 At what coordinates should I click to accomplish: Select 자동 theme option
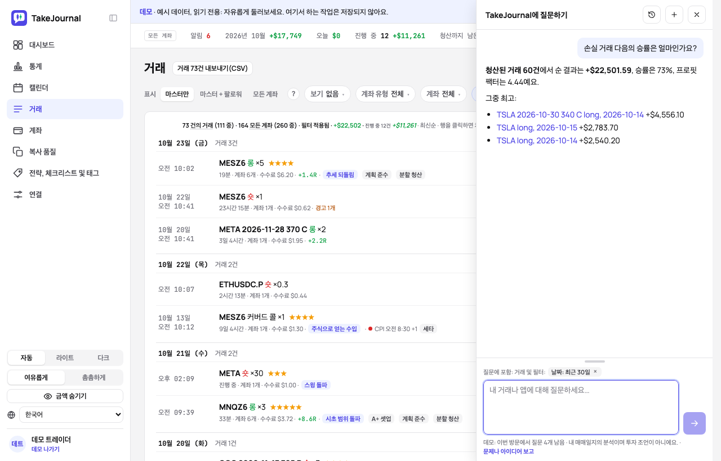tap(26, 358)
